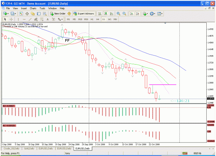Select the Fibonacci Retracement tool
216x156 pixels.
click(x=42, y=19)
